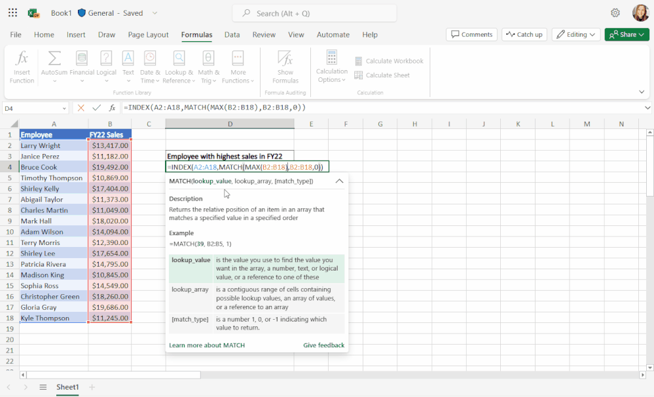The image size is (654, 397).
Task: Open the Text functions icon
Action: 128,66
